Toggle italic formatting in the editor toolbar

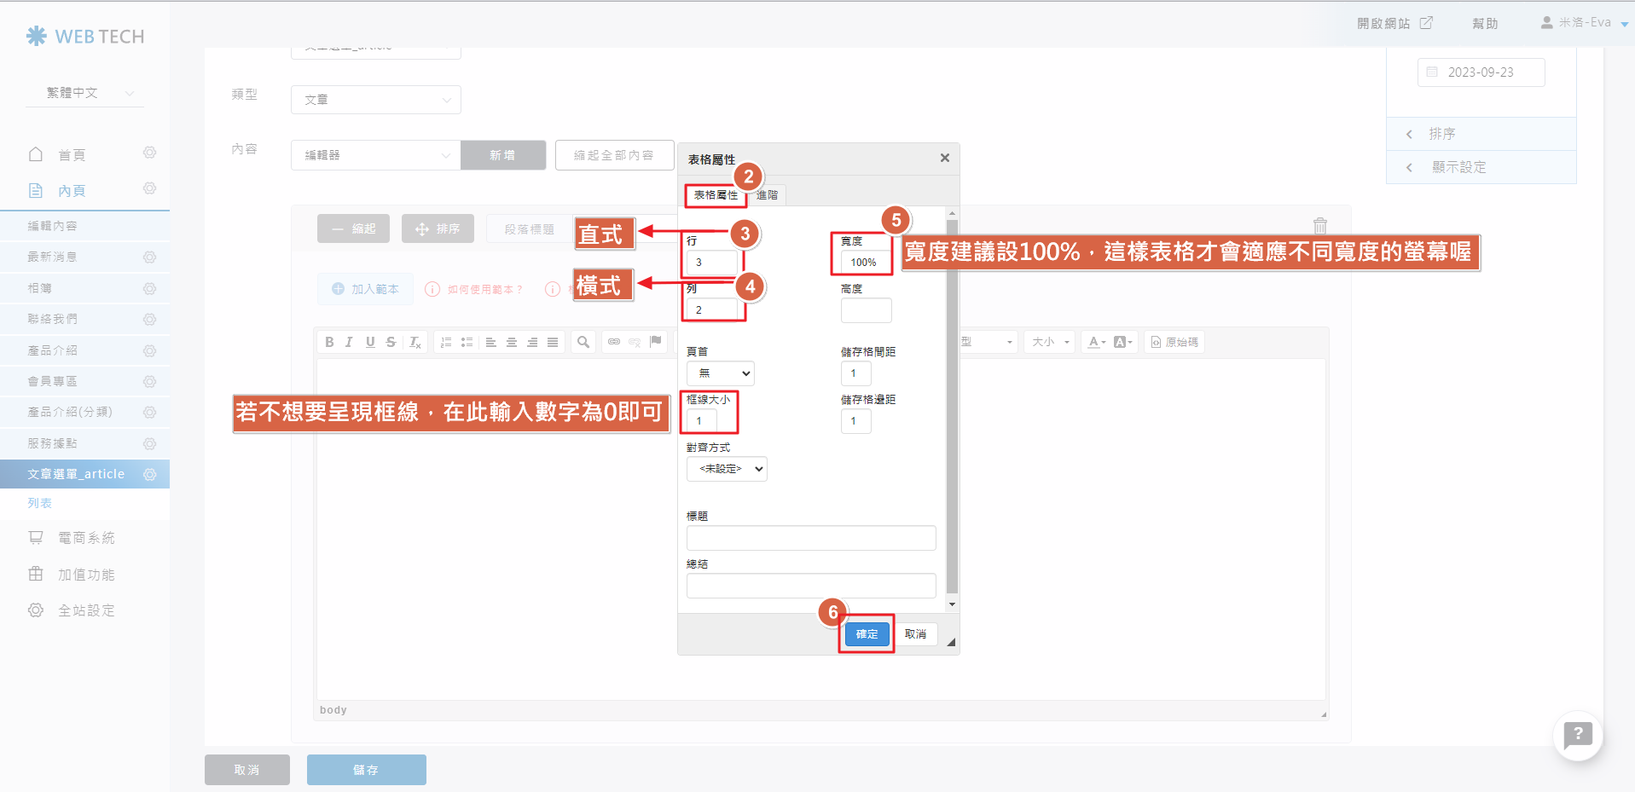349,342
